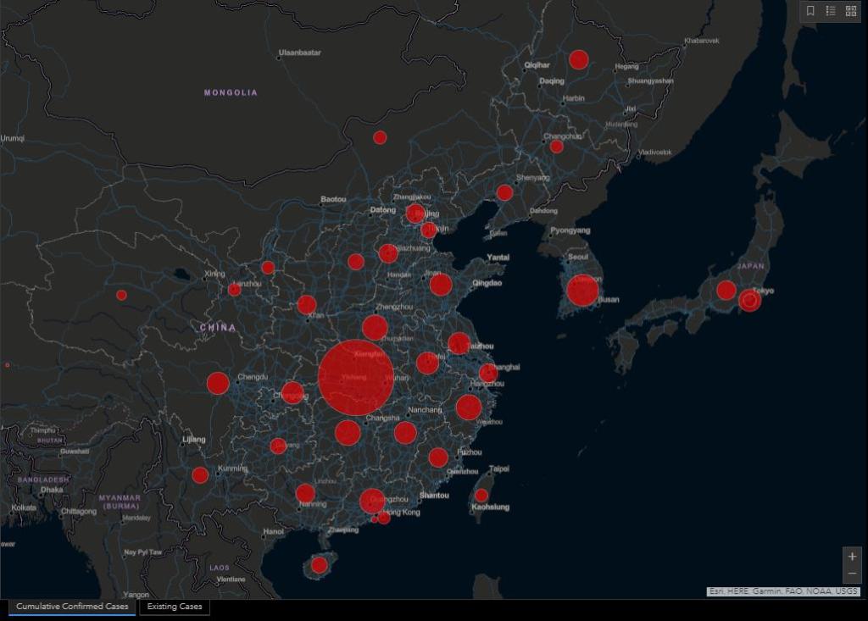The width and height of the screenshot is (868, 621).
Task: Switch to Cumulative Confirmed Cases tab
Action: click(x=72, y=607)
